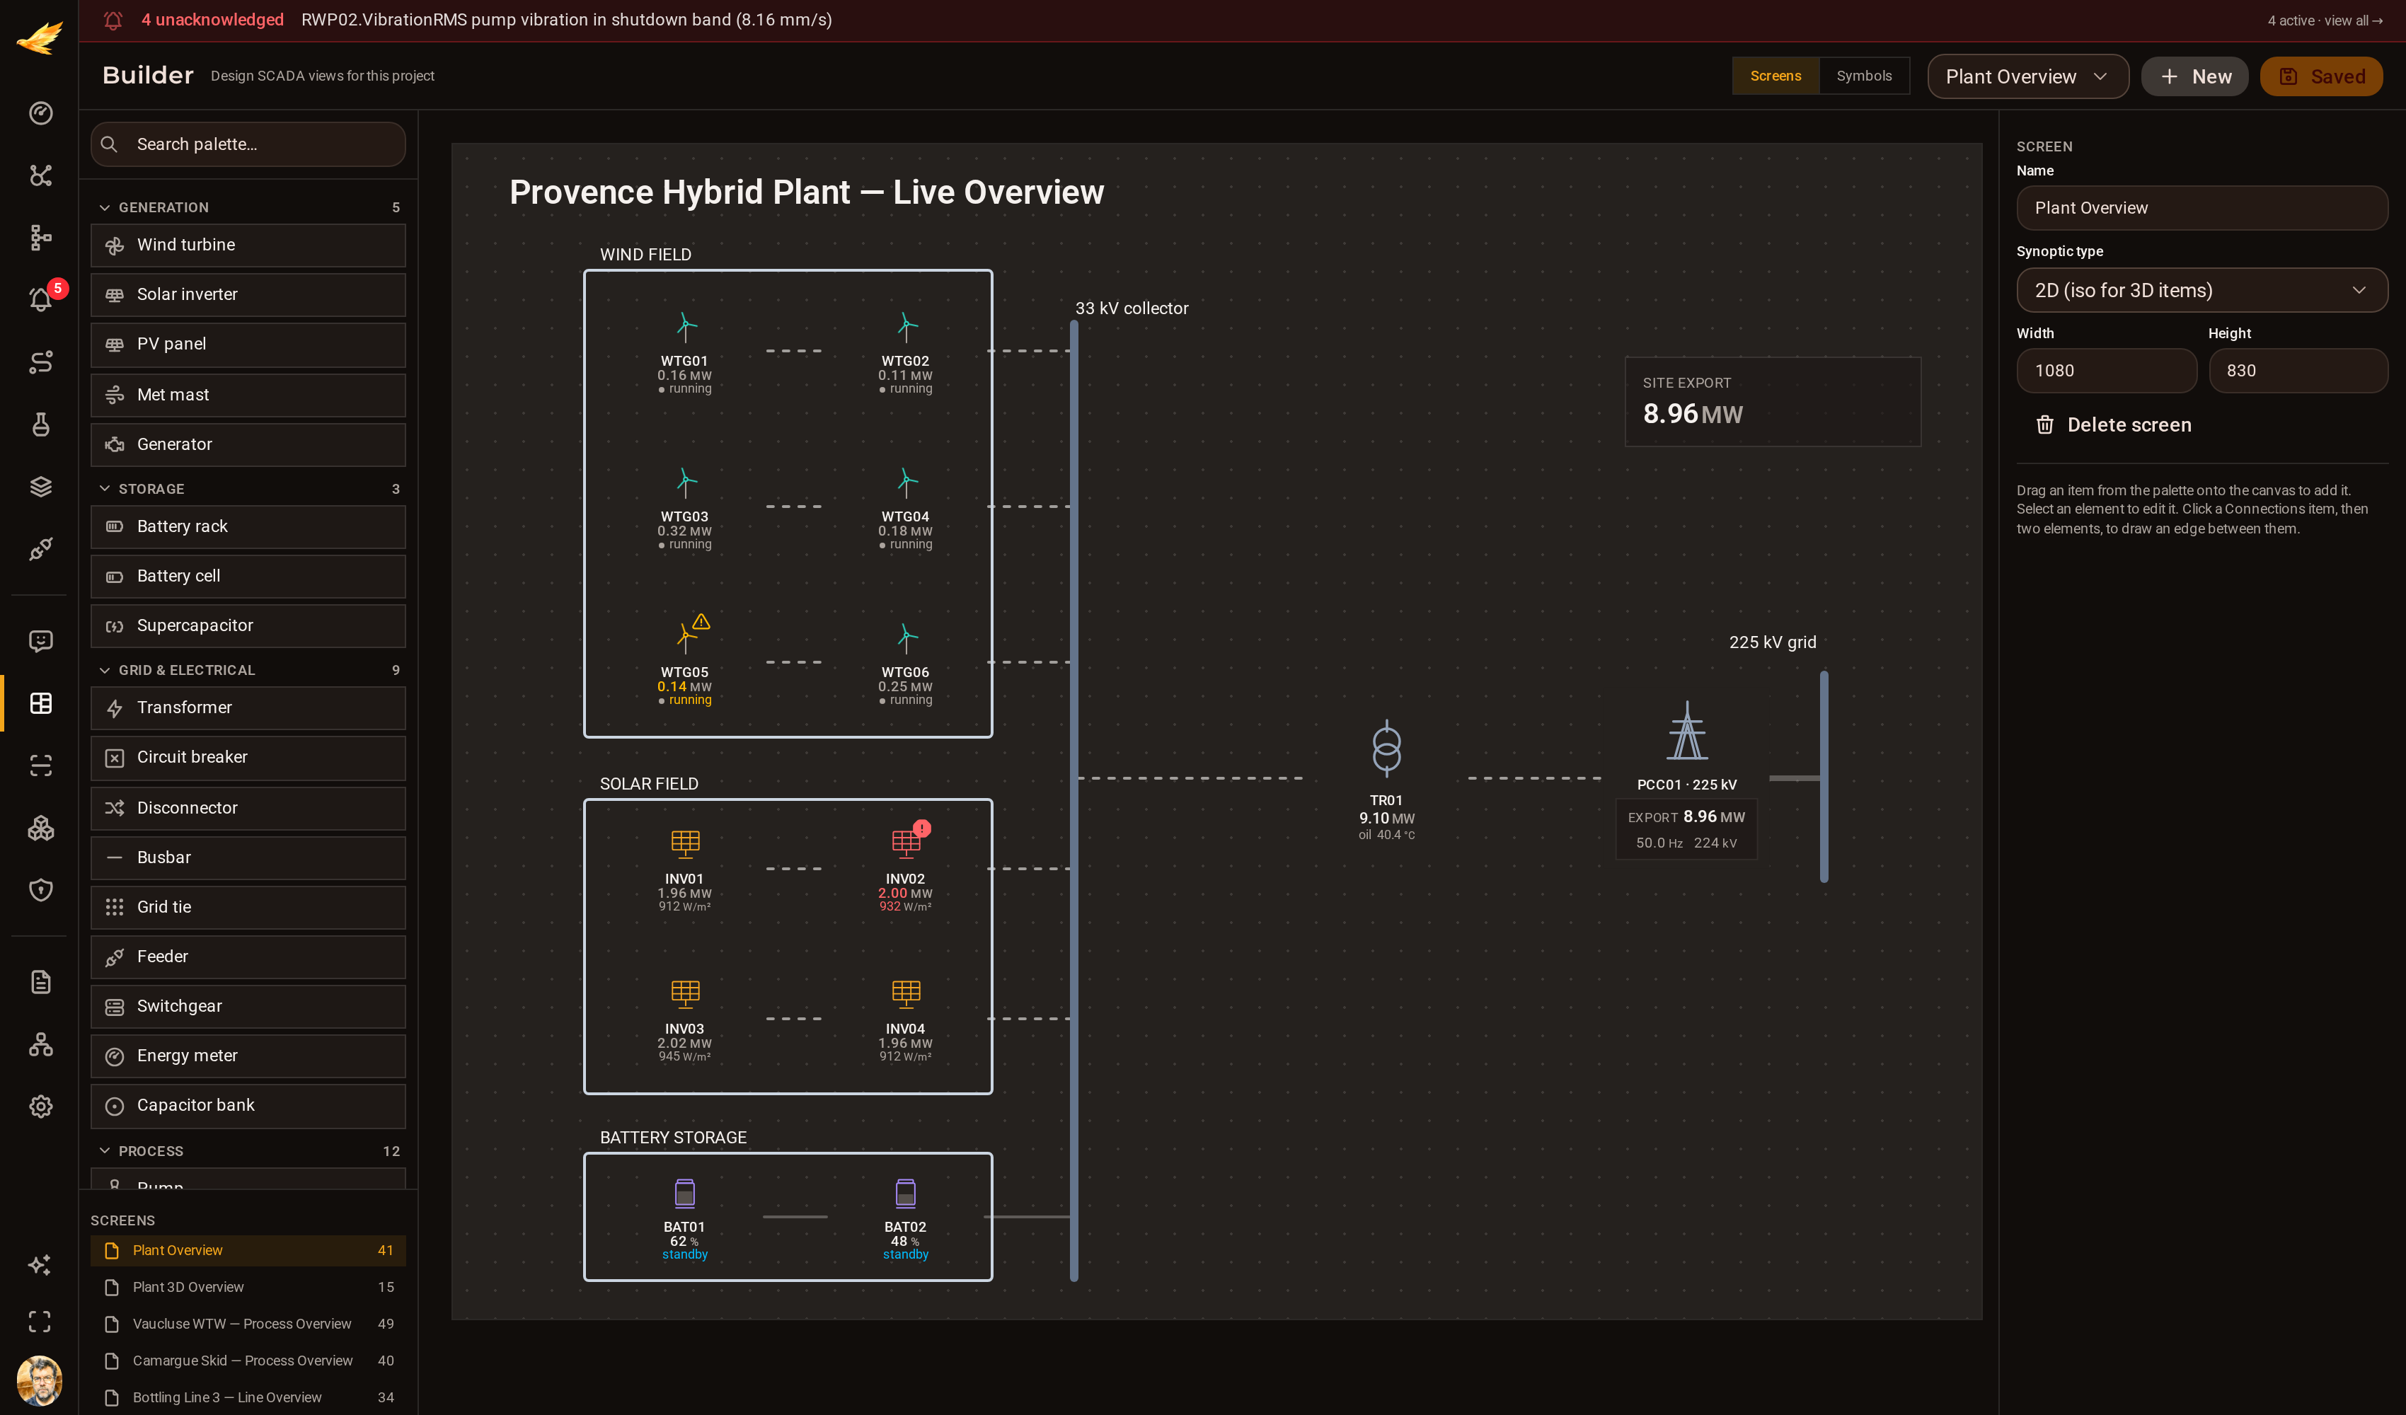Open Vaucluse WTW Process Overview screen
Viewport: 2406px width, 1415px height.
248,1324
